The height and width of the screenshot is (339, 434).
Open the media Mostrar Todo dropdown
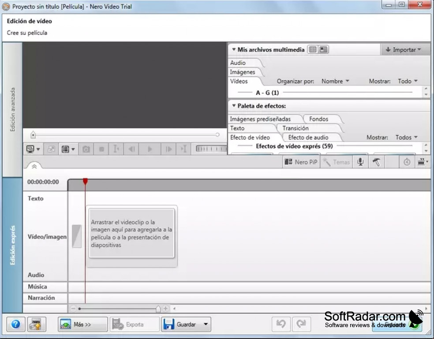408,81
